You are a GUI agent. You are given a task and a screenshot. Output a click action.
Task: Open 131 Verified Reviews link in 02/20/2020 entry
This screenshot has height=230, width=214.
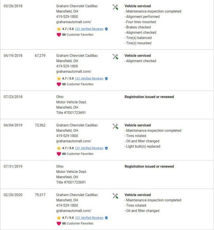tap(89, 218)
